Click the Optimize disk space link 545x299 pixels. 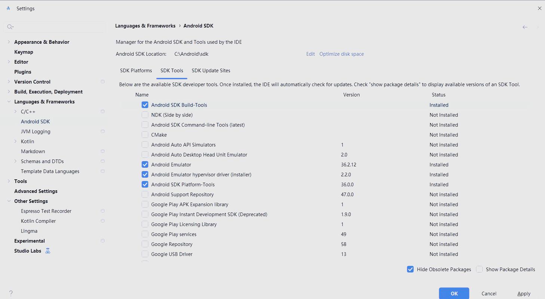(341, 54)
